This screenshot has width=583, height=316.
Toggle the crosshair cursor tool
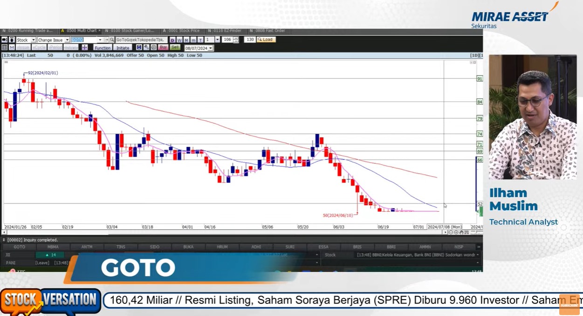pos(84,48)
